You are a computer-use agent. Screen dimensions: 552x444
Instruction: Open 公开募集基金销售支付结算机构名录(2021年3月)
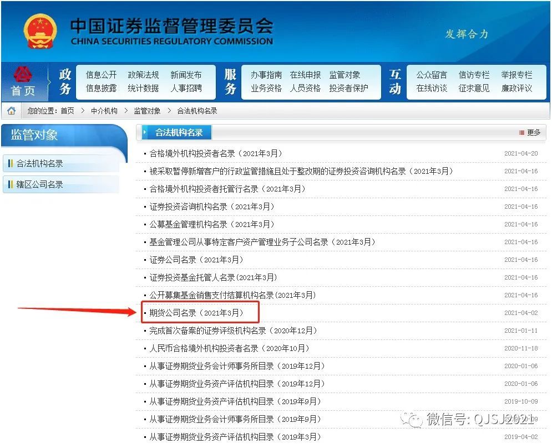232,295
